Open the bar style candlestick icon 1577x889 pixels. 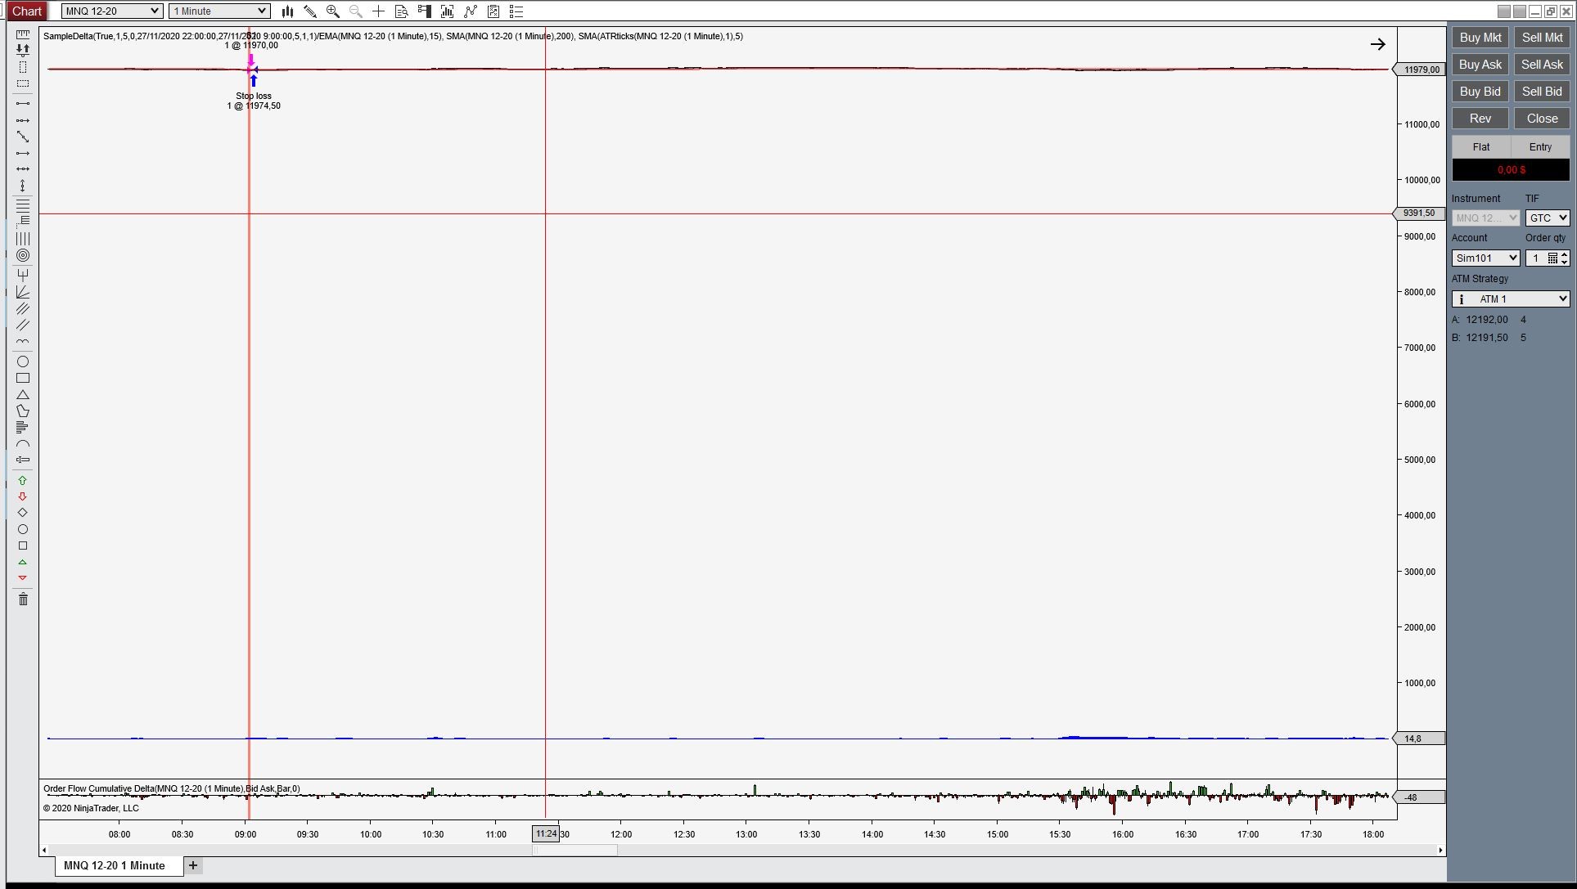[287, 11]
